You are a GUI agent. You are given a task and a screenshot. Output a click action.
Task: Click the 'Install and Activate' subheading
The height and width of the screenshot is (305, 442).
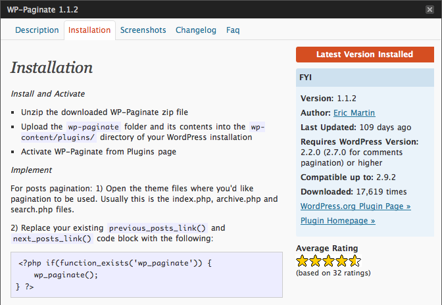pyautogui.click(x=47, y=94)
